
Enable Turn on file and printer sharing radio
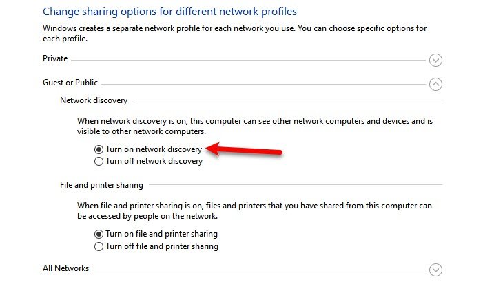[99, 234]
